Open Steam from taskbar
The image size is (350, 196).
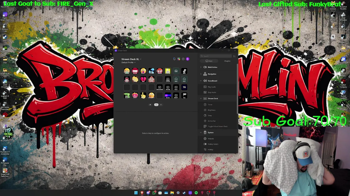(x=184, y=193)
